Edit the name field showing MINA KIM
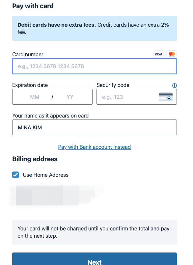Screen dimensions: 193x265 tap(95, 127)
